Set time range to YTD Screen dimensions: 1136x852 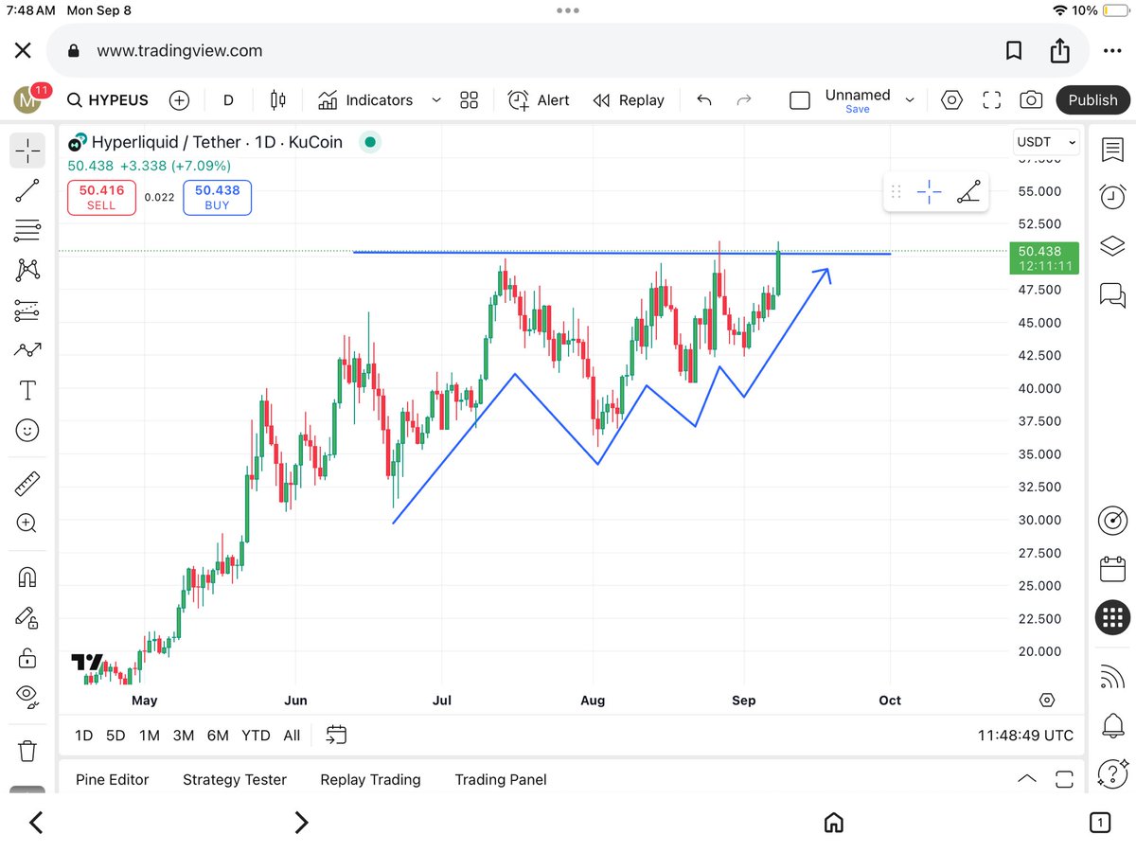256,735
